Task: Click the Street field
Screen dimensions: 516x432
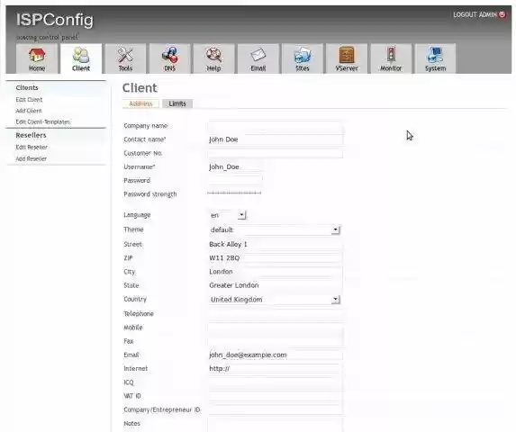Action: [276, 244]
